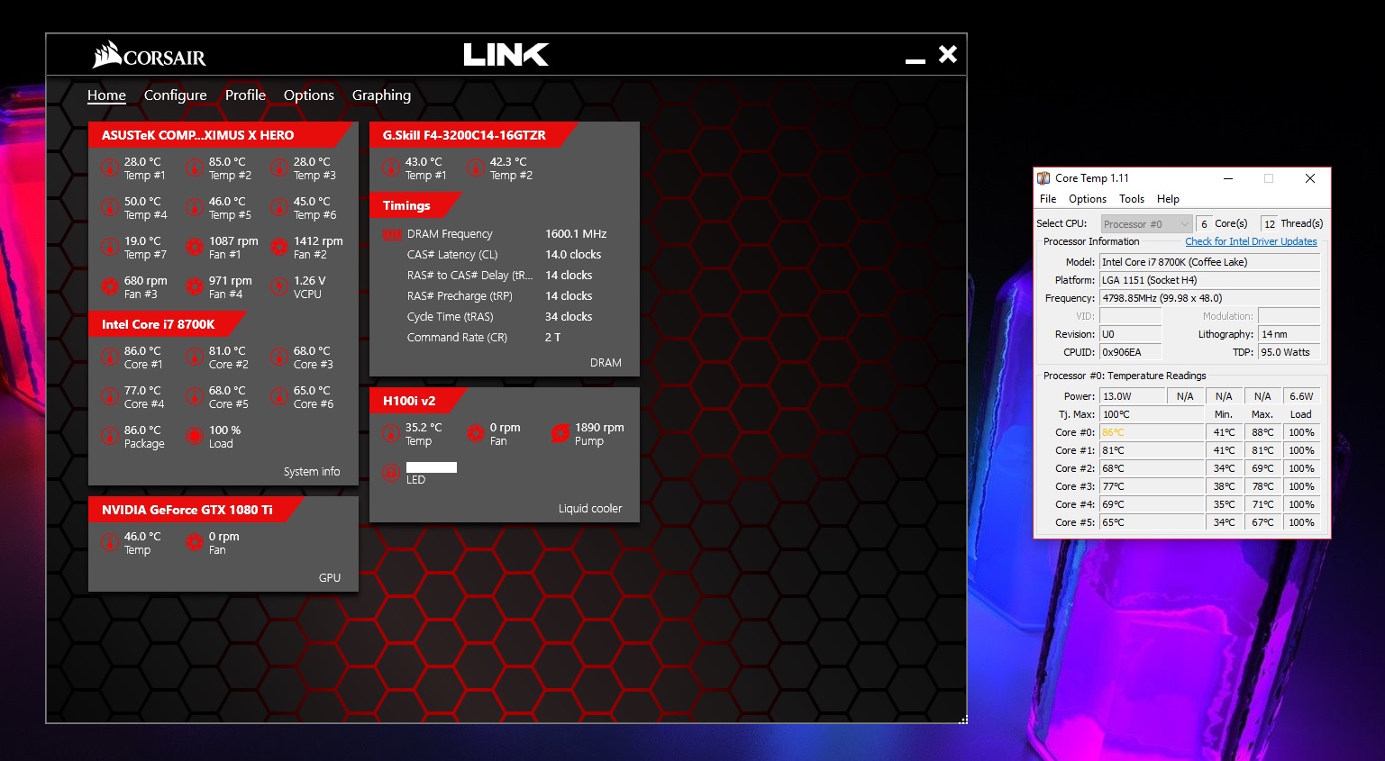1385x761 pixels.
Task: Click the H100i v2 Pump icon
Action: click(560, 434)
